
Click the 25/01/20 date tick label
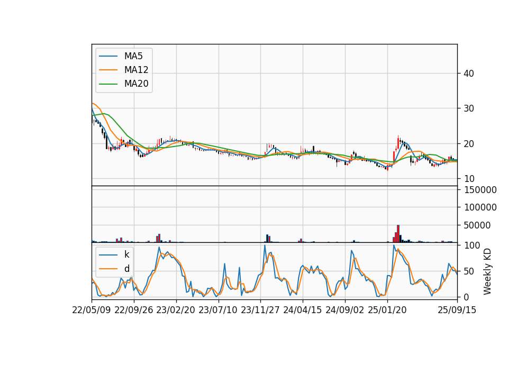[387, 310]
